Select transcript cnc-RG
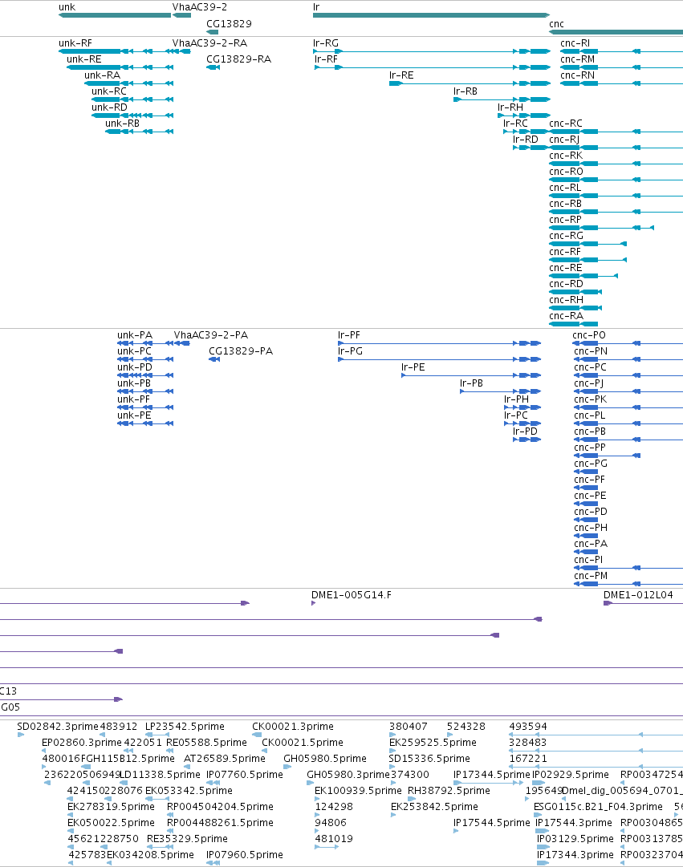 click(x=587, y=244)
